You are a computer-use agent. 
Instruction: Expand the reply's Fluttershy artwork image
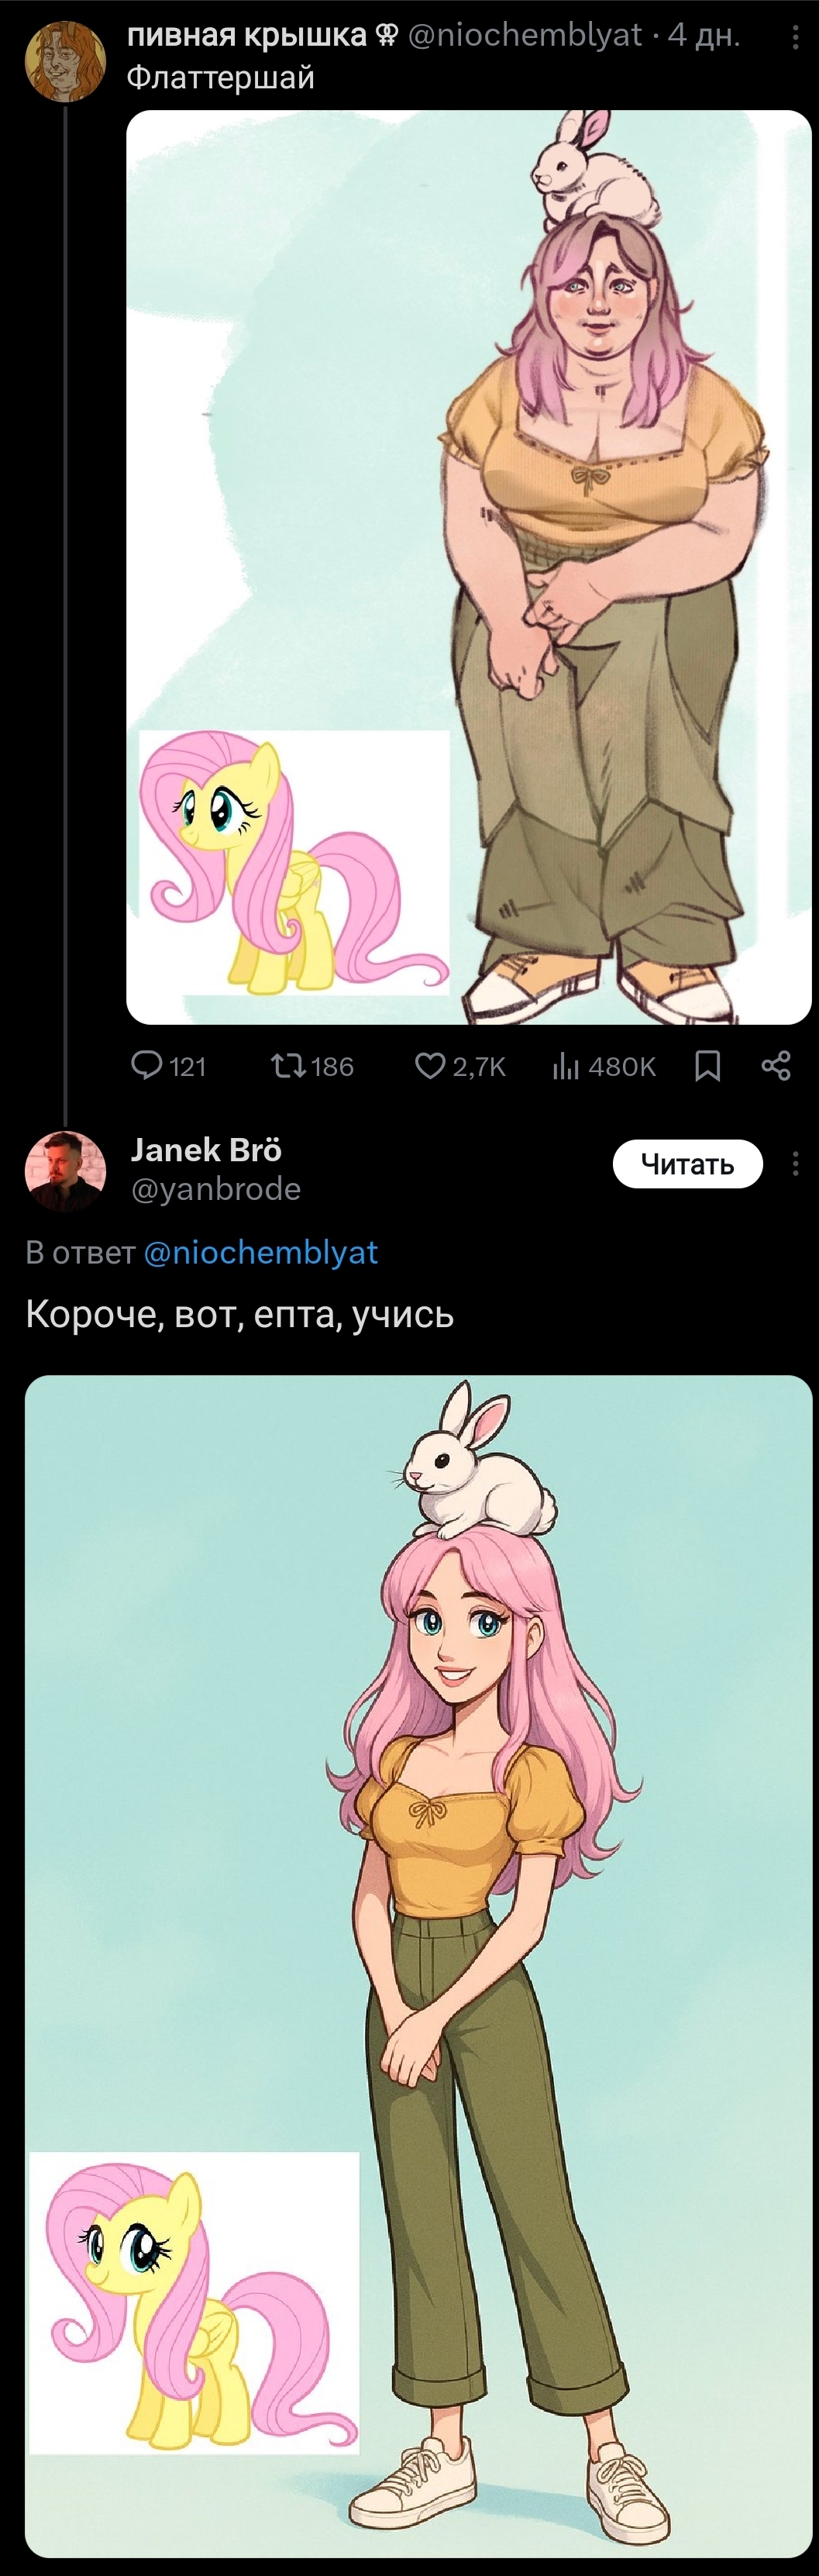(418, 1967)
